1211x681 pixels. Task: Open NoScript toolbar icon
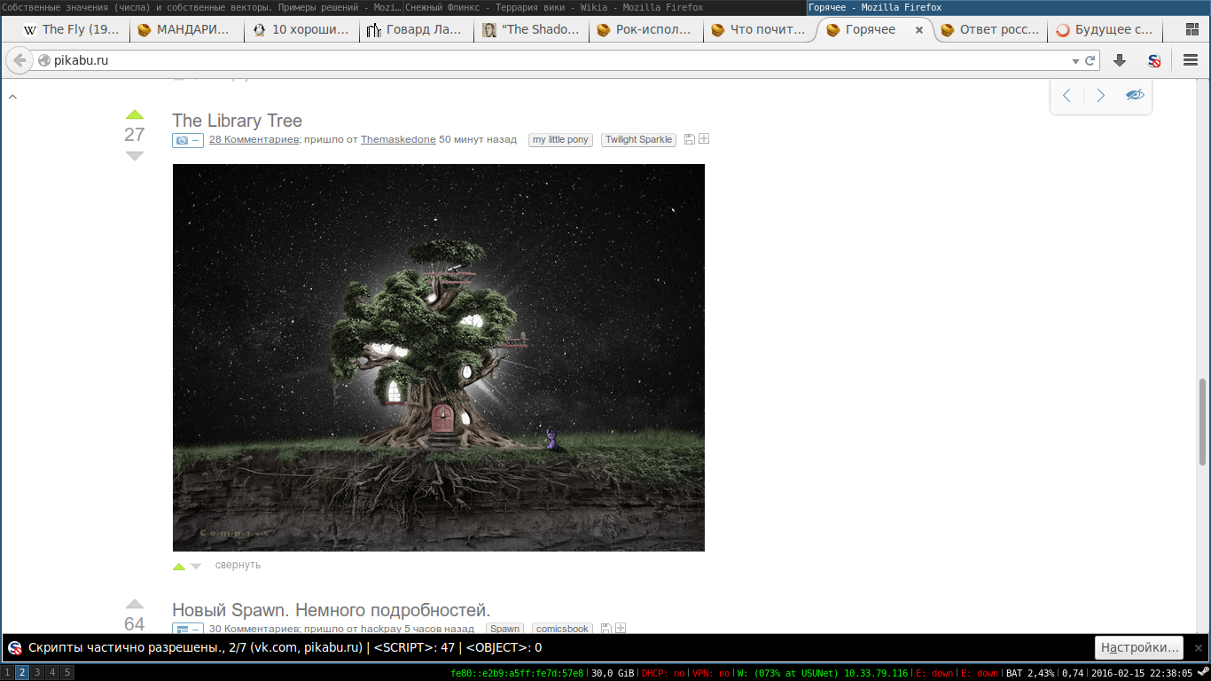(1154, 60)
